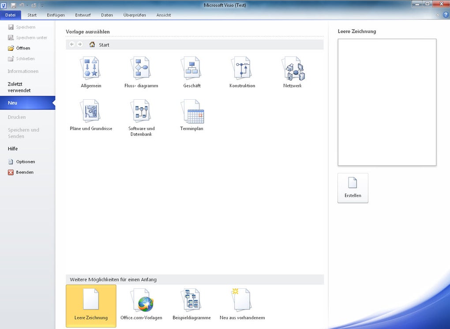Collapse the ribbon with chevron icon
The height and width of the screenshot is (329, 450).
[438, 15]
